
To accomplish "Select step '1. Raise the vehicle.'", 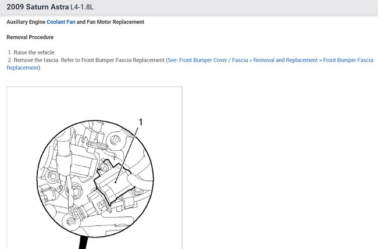I will pyautogui.click(x=31, y=52).
